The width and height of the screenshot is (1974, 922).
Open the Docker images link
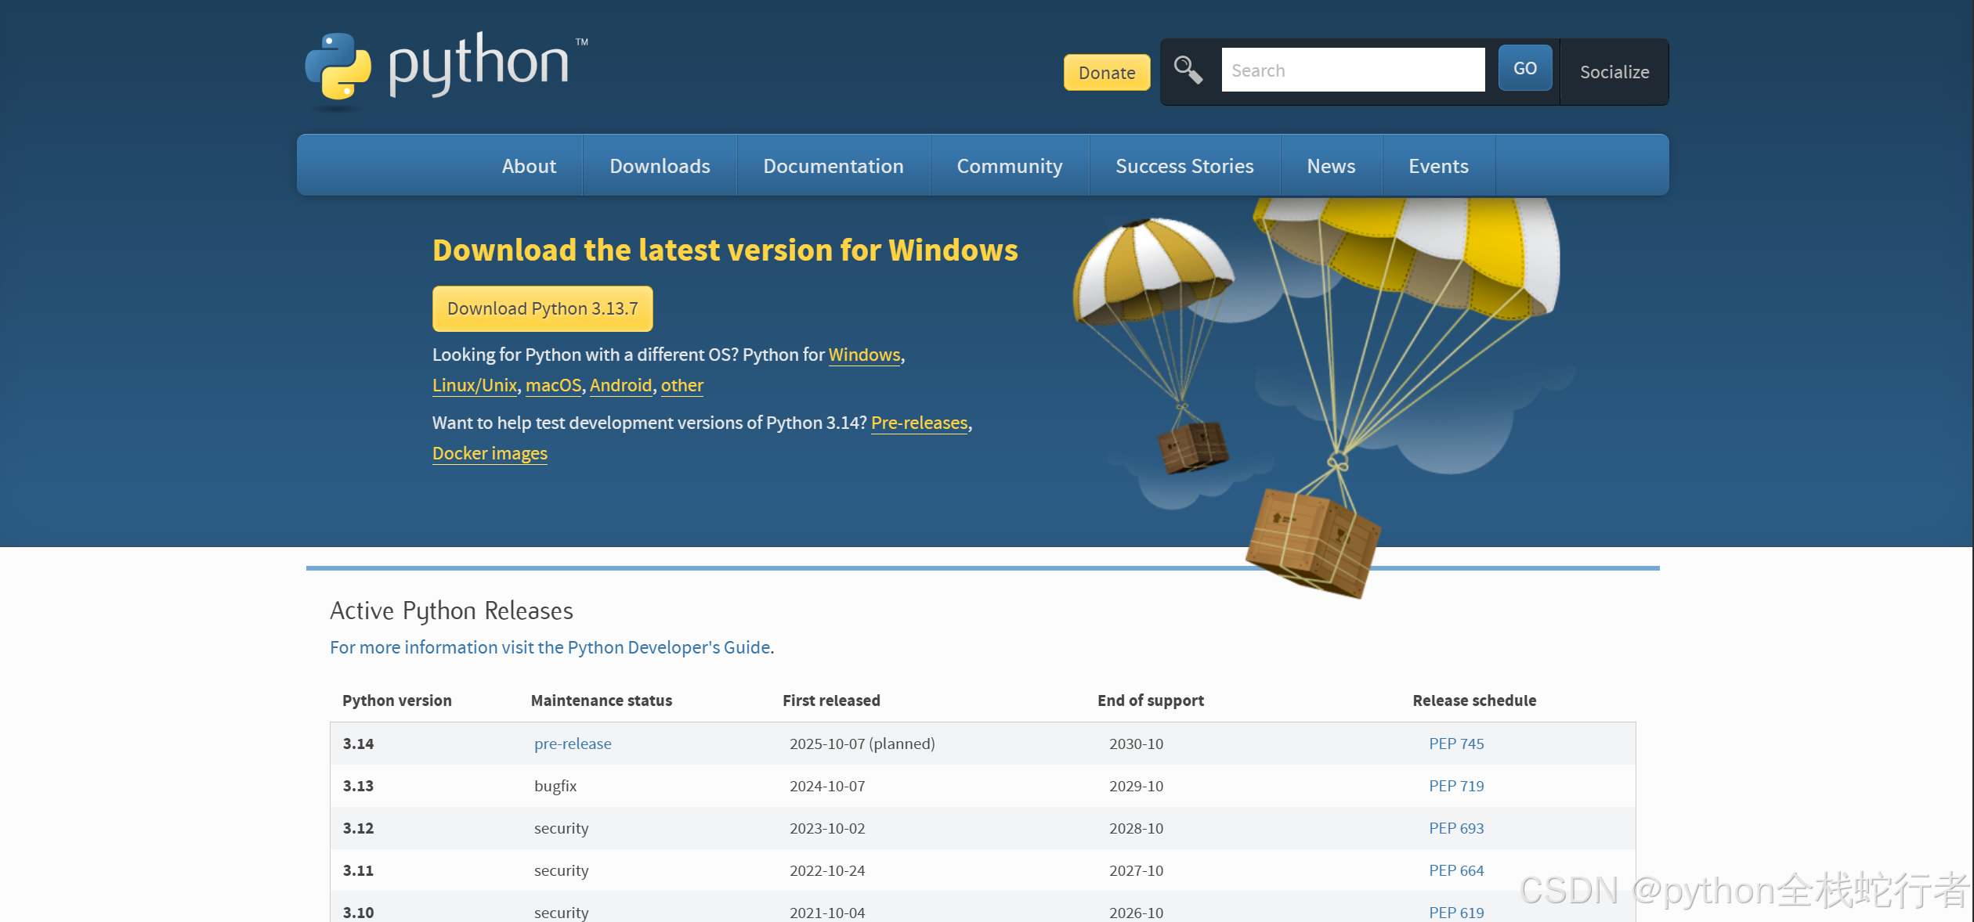point(490,453)
